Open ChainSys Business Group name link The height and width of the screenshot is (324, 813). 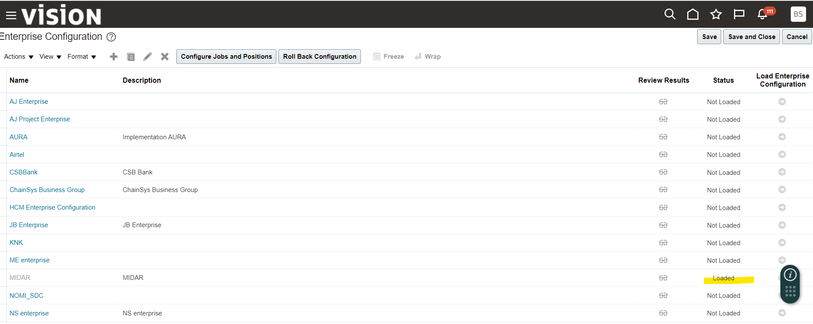(x=47, y=190)
